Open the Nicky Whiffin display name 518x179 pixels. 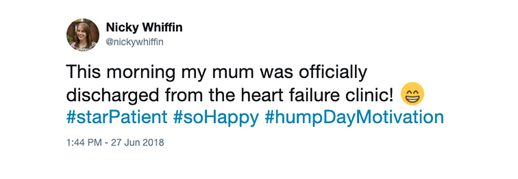pyautogui.click(x=144, y=28)
